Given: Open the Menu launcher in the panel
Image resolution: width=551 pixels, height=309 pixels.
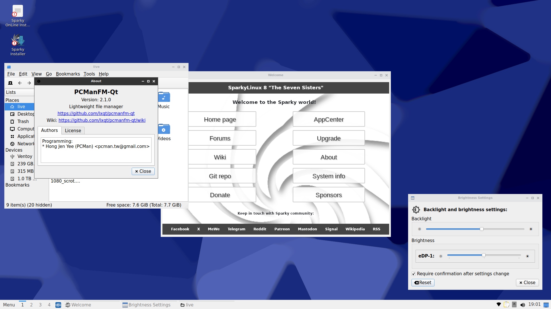Looking at the screenshot, I should [x=9, y=305].
